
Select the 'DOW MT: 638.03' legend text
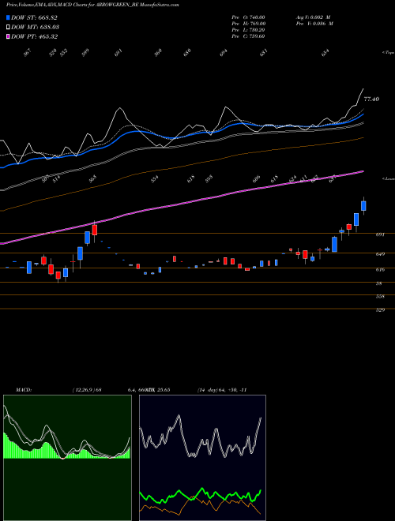pos(36,27)
